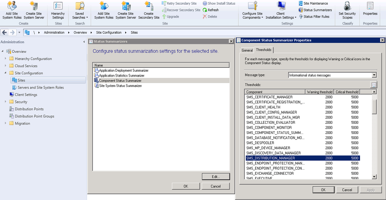Open Status Filter Rules
The width and height of the screenshot is (386, 200).
(314, 17)
